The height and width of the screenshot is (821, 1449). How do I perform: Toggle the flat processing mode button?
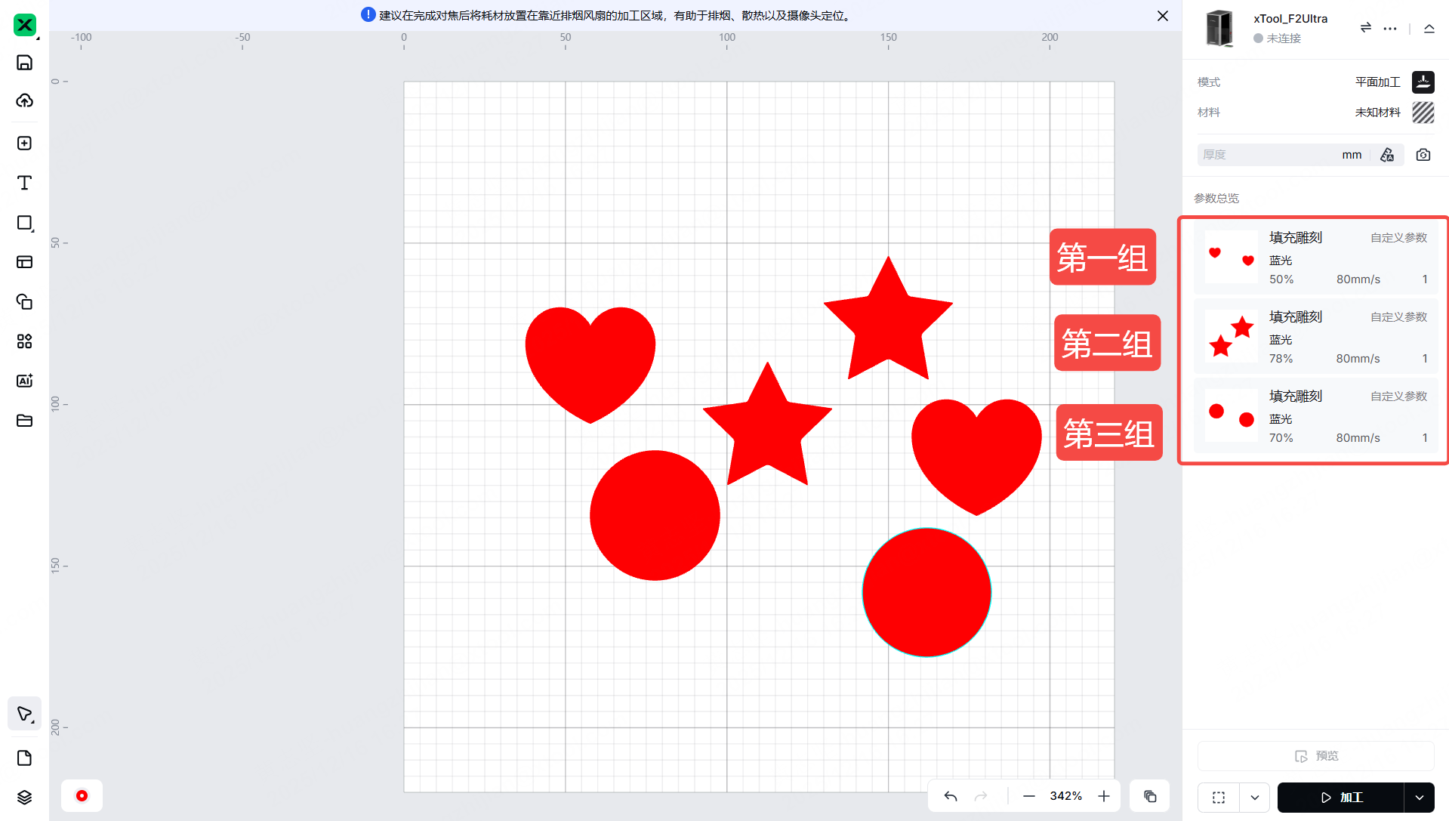point(1423,82)
